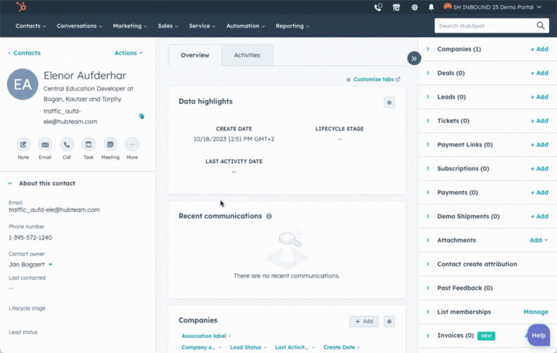Open the Sales navigation menu

[x=168, y=26]
